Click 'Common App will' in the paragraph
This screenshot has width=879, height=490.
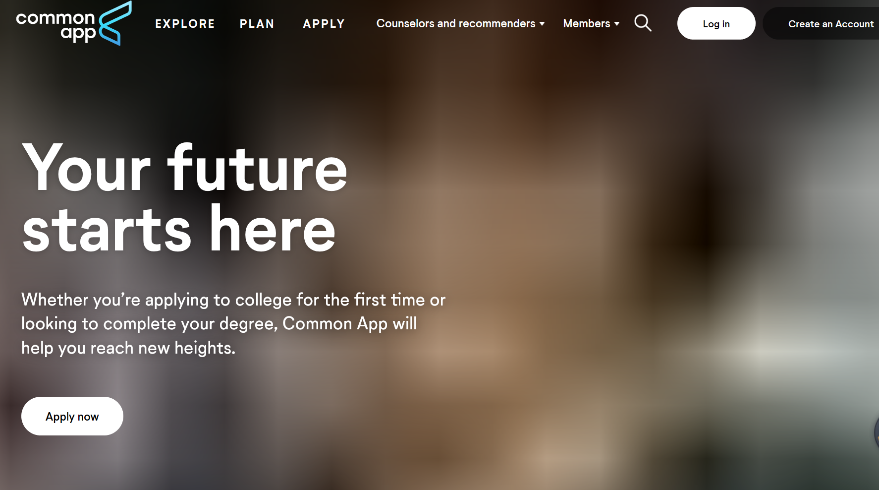pyautogui.click(x=350, y=324)
